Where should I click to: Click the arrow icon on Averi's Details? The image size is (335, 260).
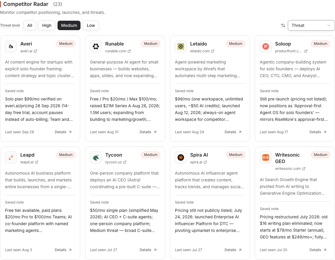coord(70,132)
